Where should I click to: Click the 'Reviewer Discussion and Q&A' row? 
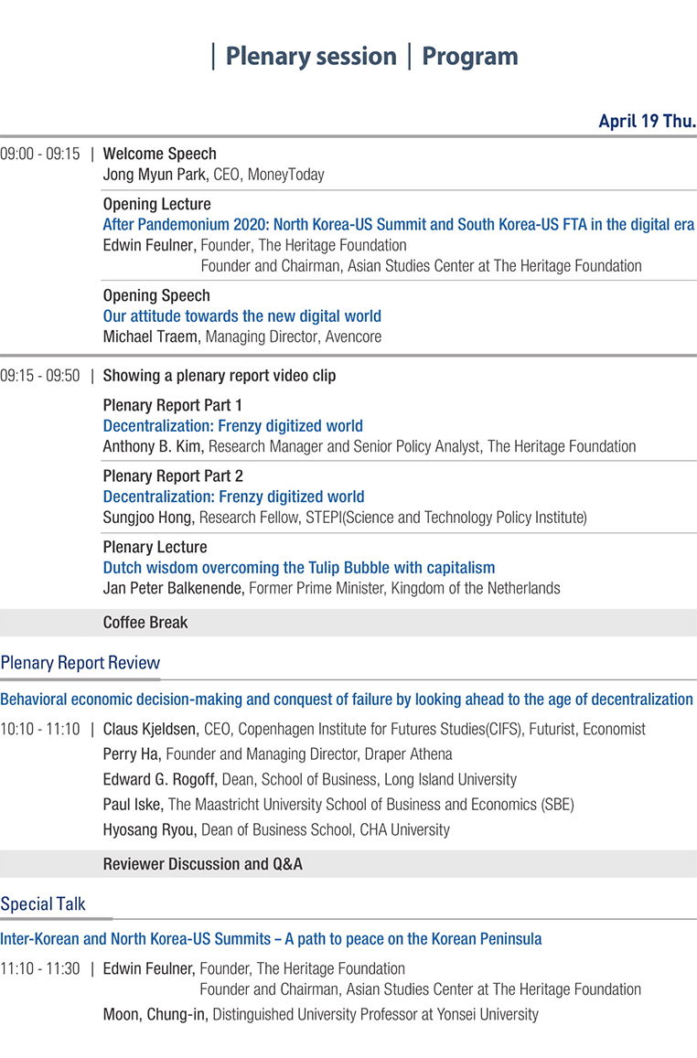pos(348,864)
